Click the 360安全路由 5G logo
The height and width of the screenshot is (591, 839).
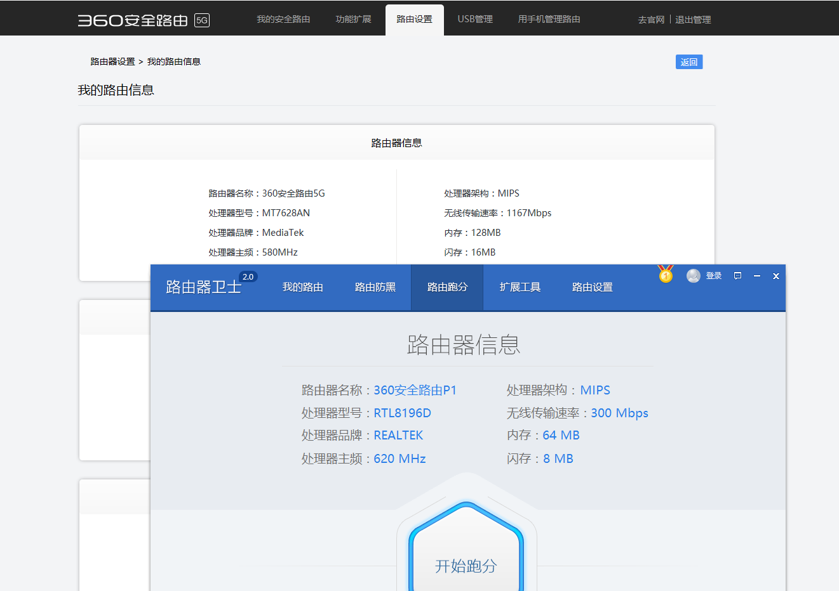pos(144,20)
